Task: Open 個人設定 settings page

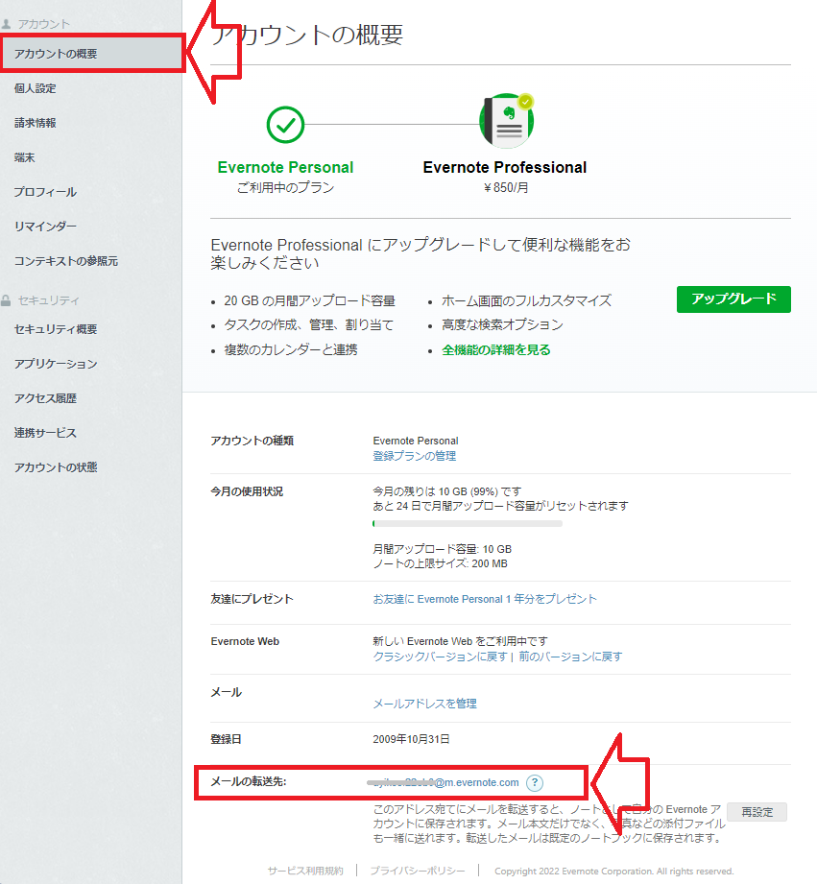Action: tap(35, 88)
